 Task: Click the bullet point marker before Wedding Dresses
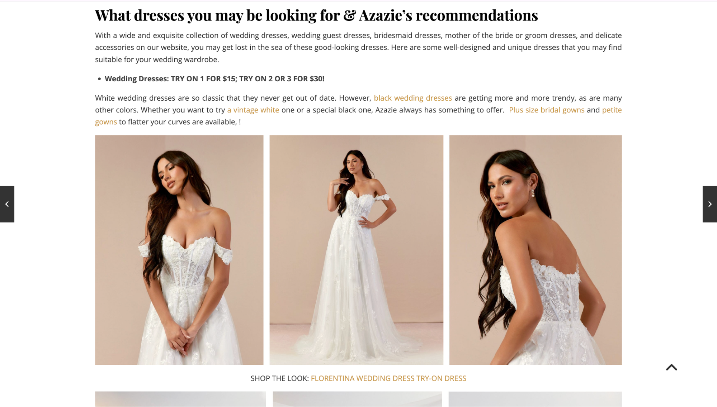[x=99, y=79]
